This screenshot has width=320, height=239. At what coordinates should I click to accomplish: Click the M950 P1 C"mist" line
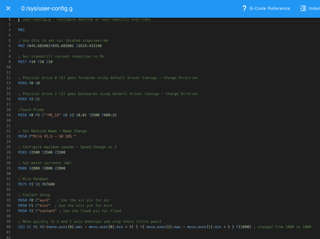tap(65, 205)
